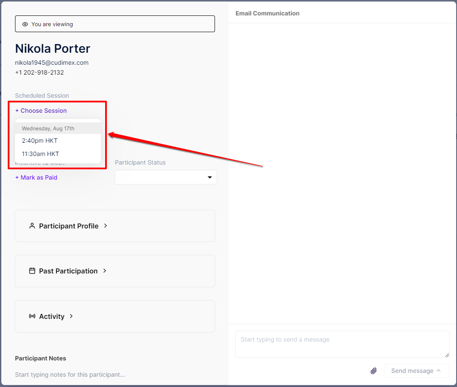Focus the email message text box
This screenshot has width=457, height=387.
coord(342,344)
